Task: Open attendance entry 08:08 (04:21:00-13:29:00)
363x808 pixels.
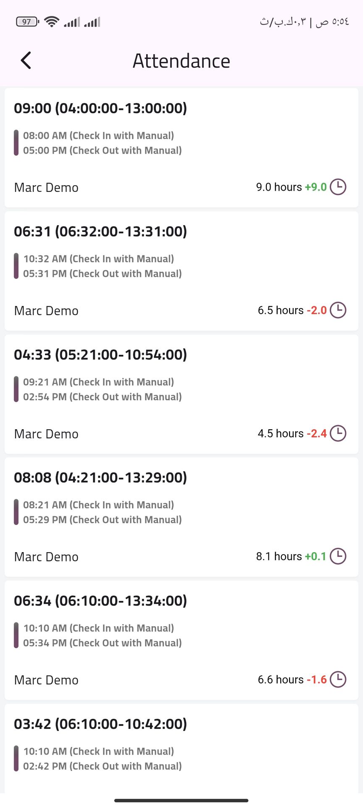Action: click(x=100, y=478)
